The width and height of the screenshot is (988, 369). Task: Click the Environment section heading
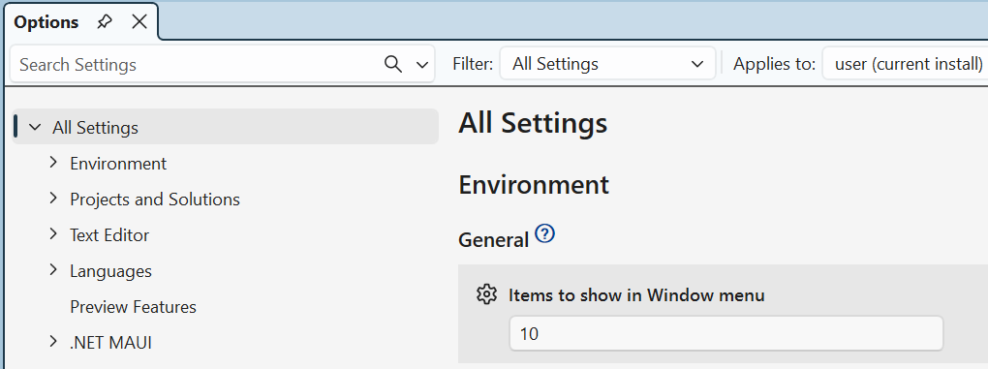(x=534, y=185)
